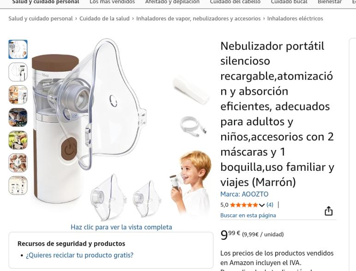This screenshot has width=356, height=271.
Task: Go to Cuidado del cabello menu item
Action: coord(235,2)
